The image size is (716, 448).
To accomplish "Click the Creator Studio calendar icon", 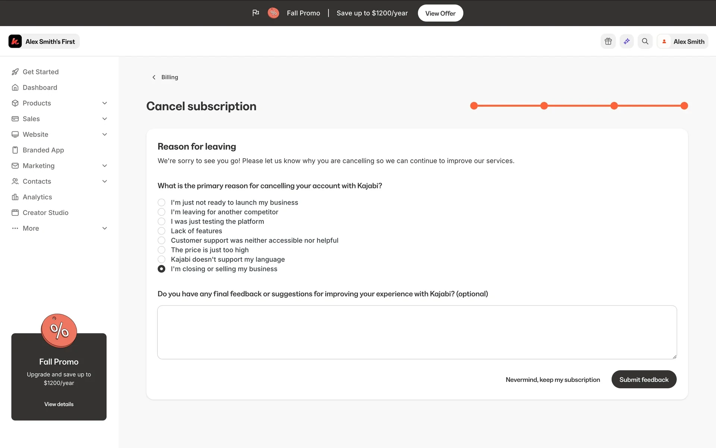I will tap(15, 213).
